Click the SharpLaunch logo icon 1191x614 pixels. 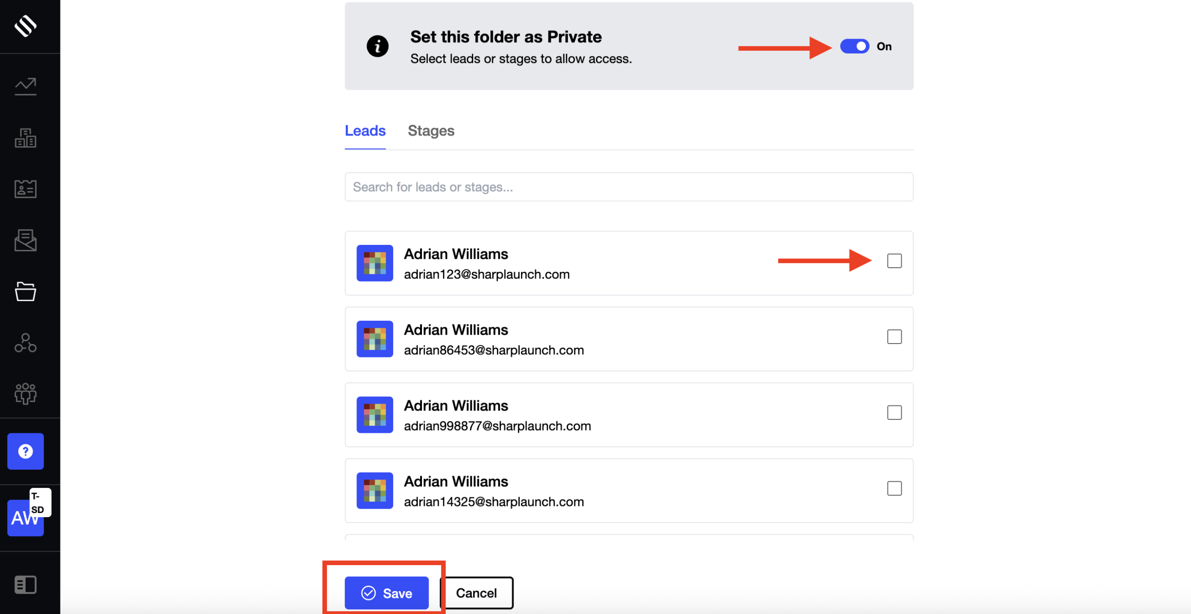click(x=26, y=26)
